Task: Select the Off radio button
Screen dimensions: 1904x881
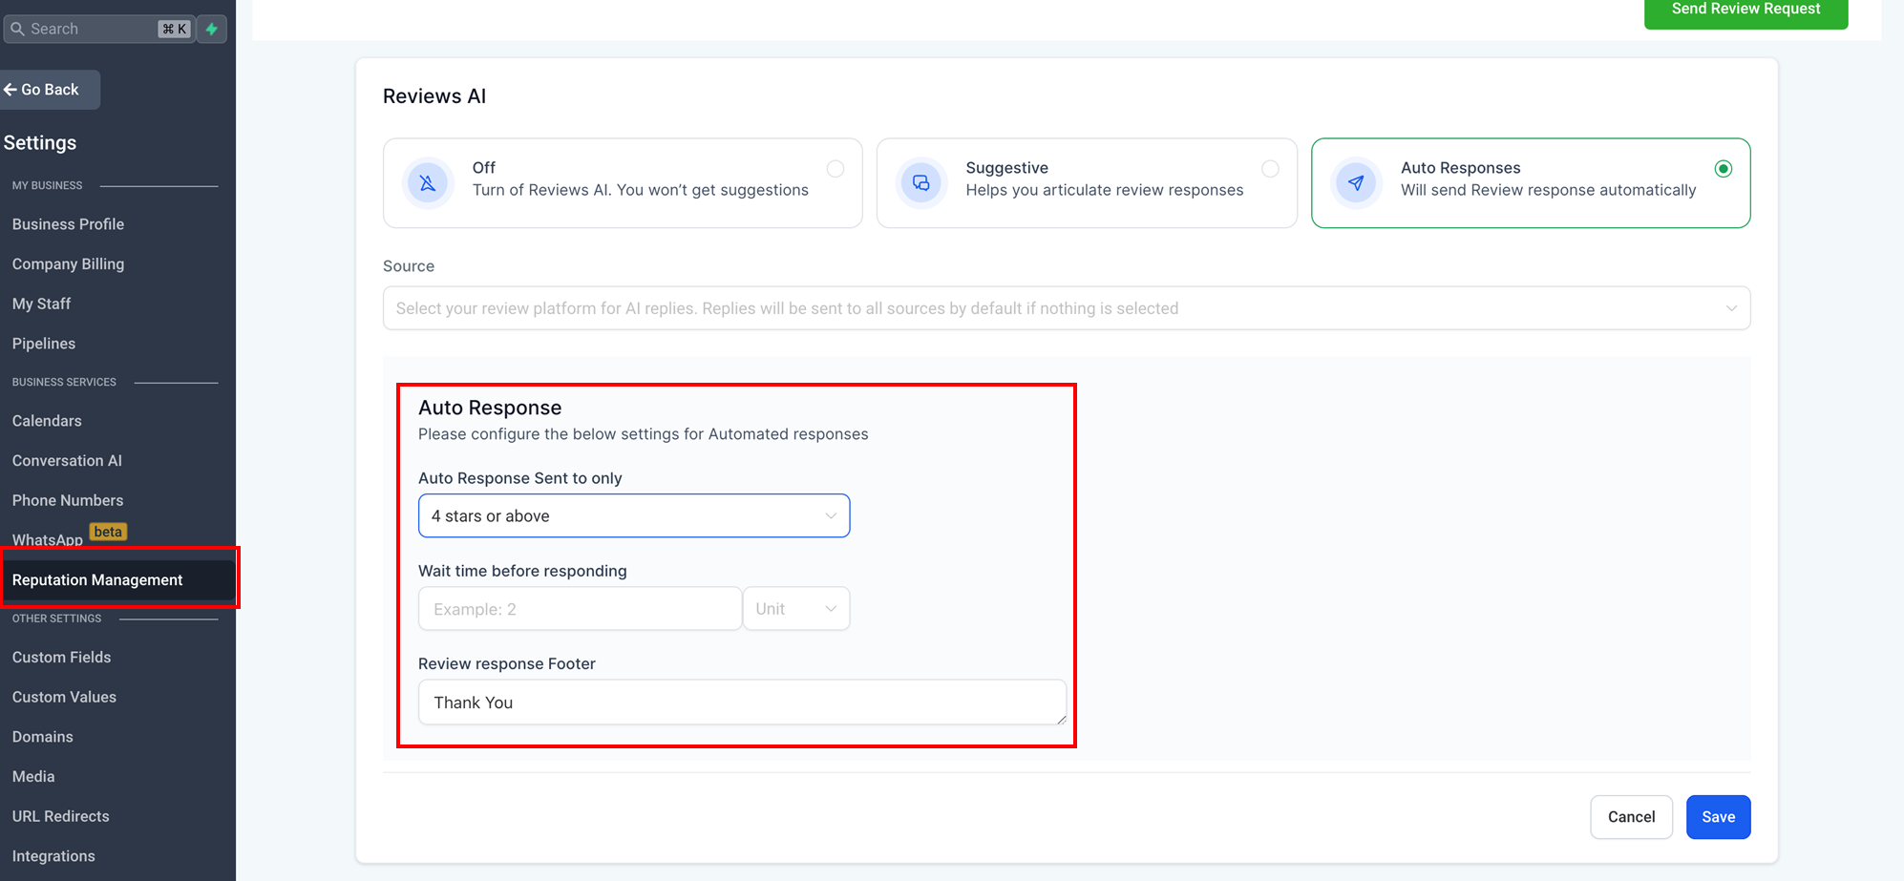Action: pos(836,169)
